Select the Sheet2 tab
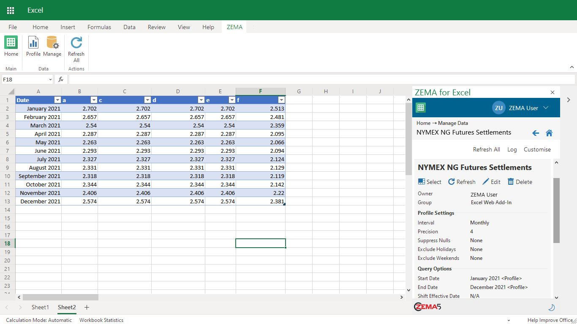577x324 pixels. [67, 307]
